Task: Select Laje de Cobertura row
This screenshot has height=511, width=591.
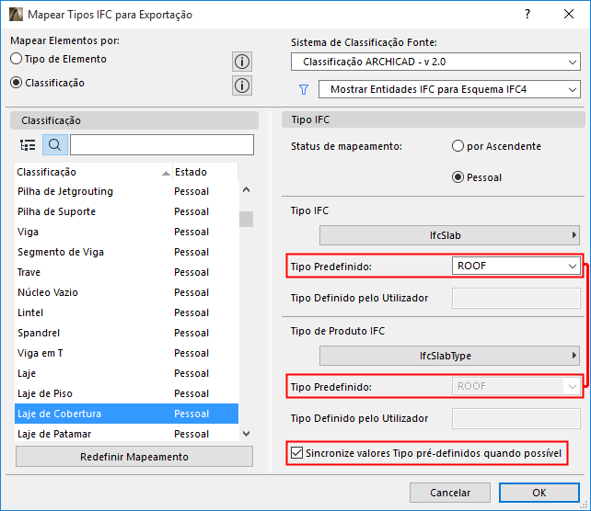Action: pos(126,414)
